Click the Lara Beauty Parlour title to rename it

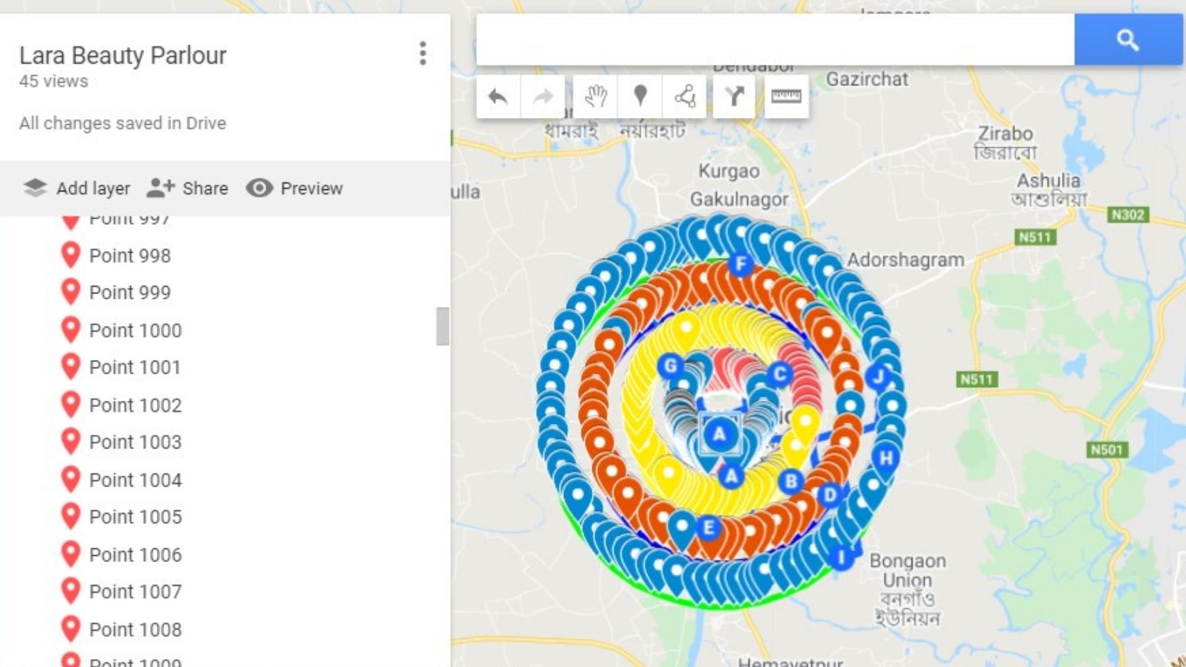(123, 55)
